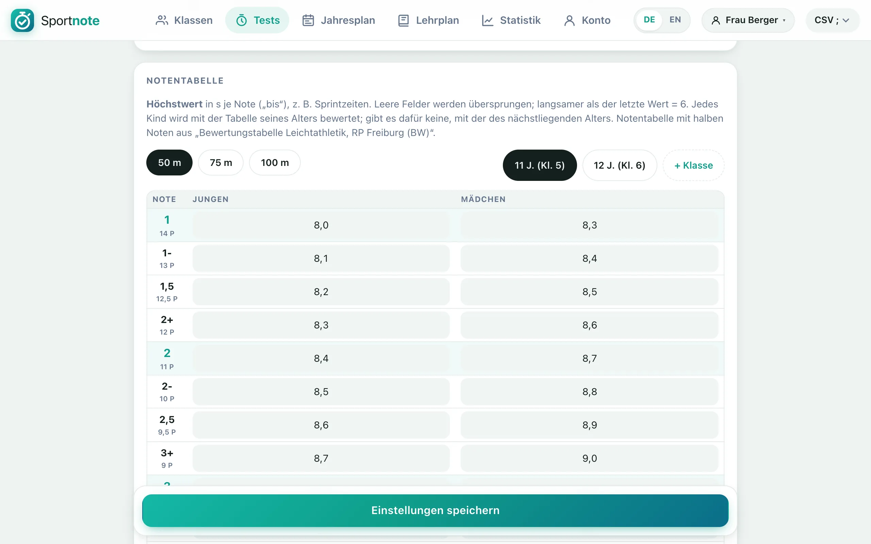871x544 pixels.
Task: Edit Jungen value 8,4 for Note 2
Action: (x=321, y=358)
